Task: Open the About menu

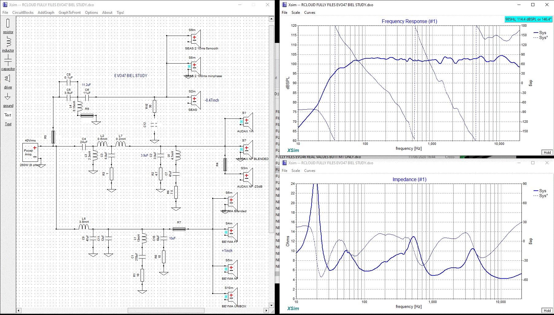Action: (x=107, y=13)
